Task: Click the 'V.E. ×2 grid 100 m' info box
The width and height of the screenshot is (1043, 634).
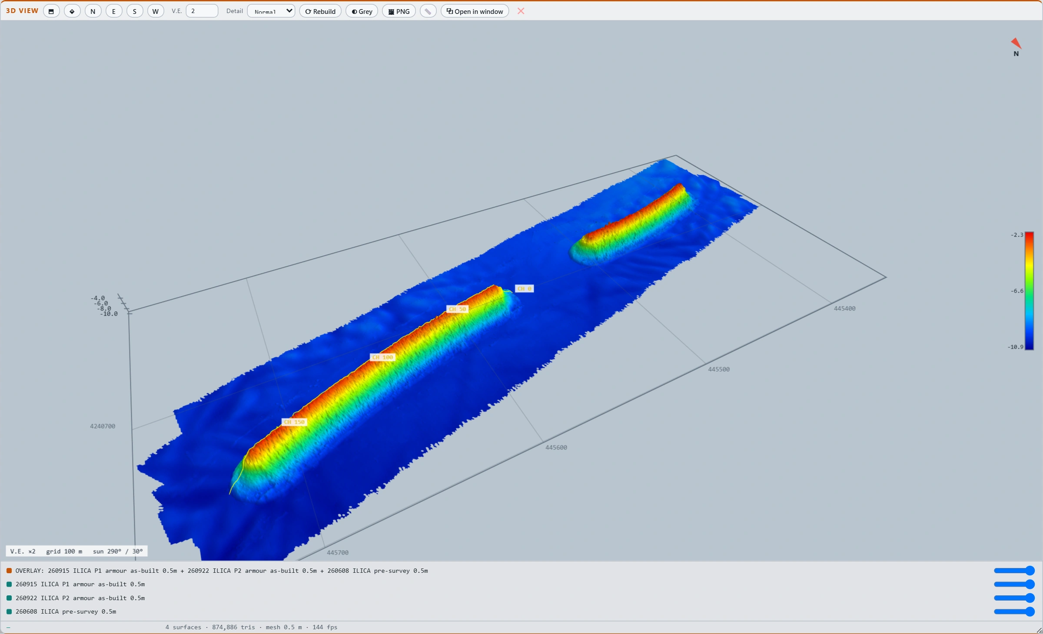Action: (x=76, y=551)
